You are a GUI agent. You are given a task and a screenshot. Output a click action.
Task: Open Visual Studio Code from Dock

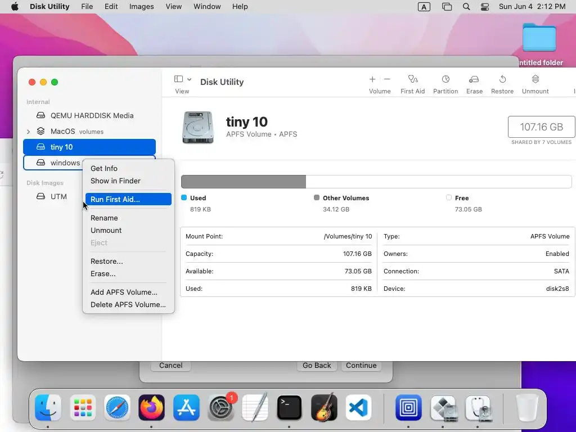pyautogui.click(x=358, y=407)
